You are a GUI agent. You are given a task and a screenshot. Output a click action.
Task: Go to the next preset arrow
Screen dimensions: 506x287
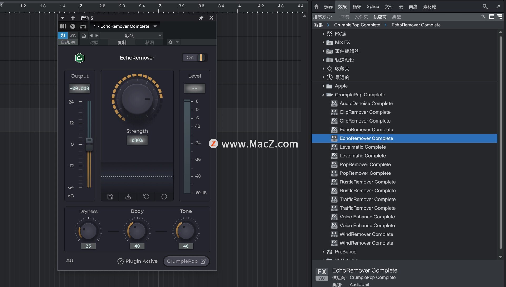(x=97, y=36)
